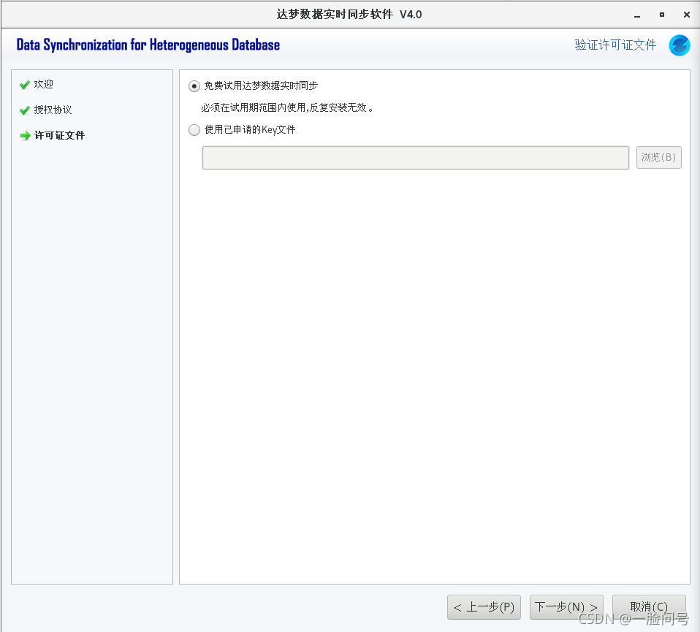This screenshot has width=700, height=632.
Task: Proceed with the 下一步(N) button
Action: (x=566, y=607)
